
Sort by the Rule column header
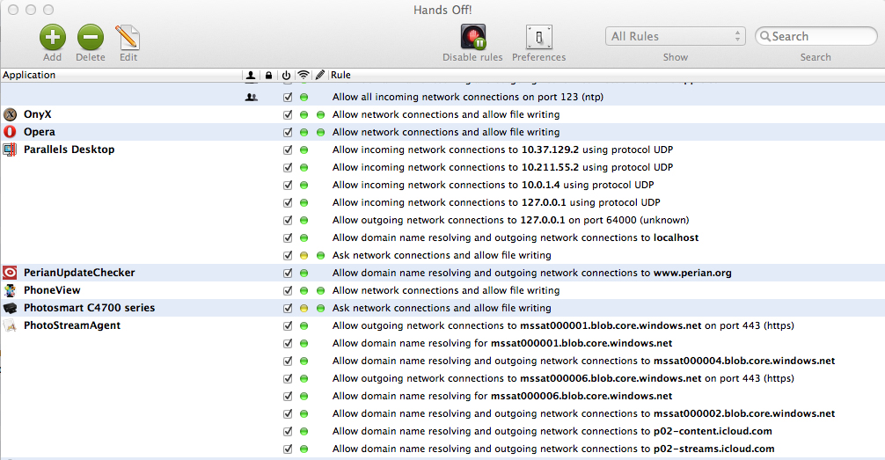point(340,75)
